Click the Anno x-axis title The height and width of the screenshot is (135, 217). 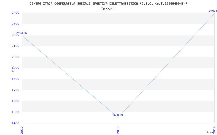click(x=210, y=132)
